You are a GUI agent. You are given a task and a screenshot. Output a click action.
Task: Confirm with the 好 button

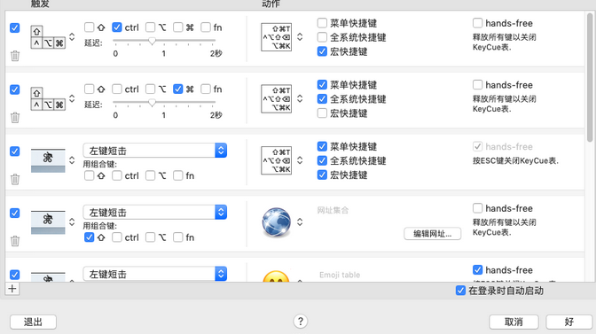click(569, 322)
